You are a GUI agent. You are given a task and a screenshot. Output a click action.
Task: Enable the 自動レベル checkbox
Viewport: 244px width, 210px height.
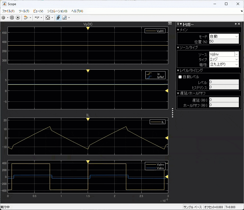180,77
